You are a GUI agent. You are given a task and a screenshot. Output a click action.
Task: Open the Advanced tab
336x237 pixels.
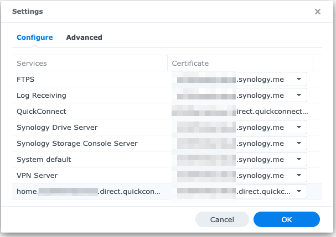pos(84,38)
